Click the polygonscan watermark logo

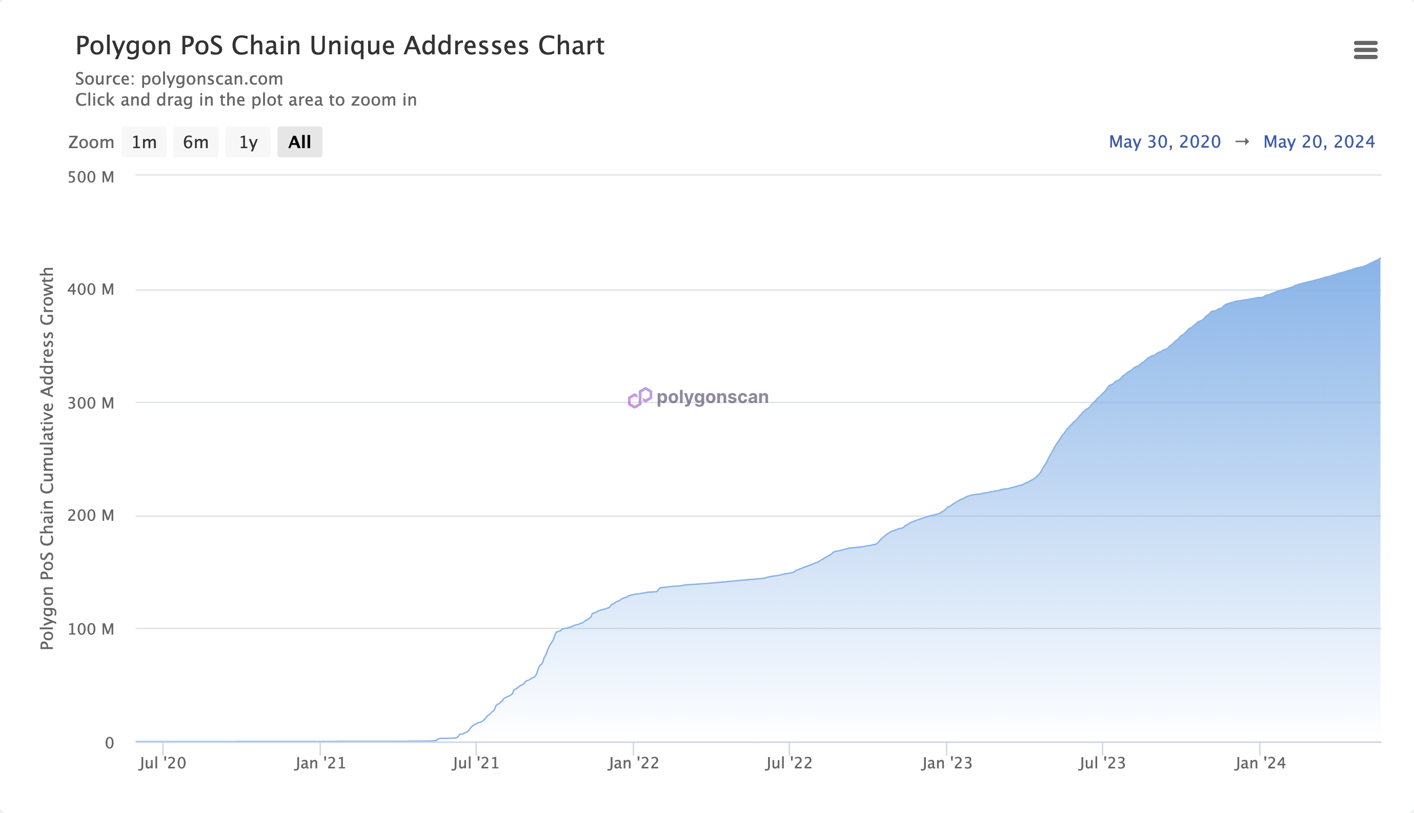click(x=698, y=397)
